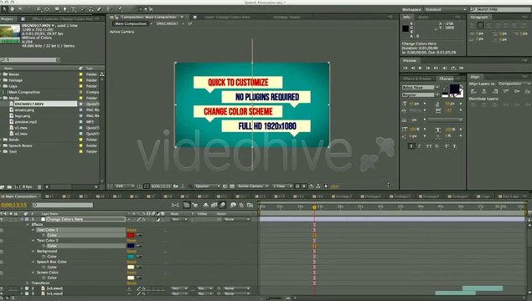Toggle visibility of Change Colors Here layer

coord(2,219)
